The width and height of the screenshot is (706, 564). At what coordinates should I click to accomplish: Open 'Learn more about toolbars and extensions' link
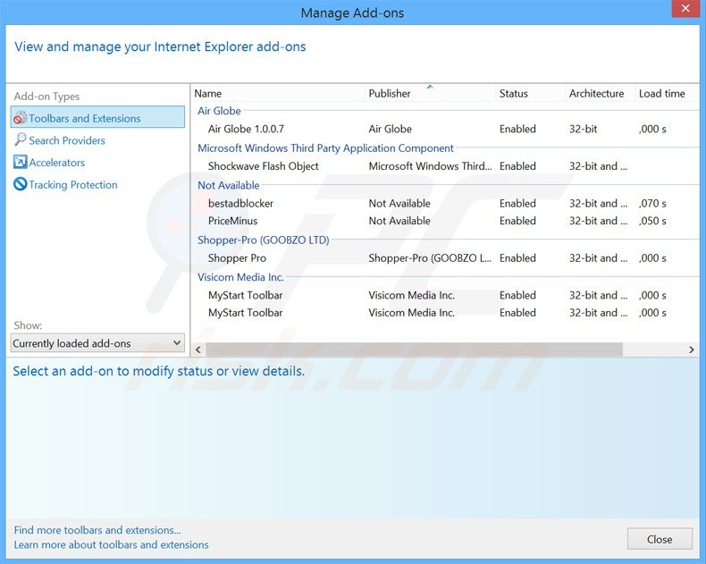112,544
